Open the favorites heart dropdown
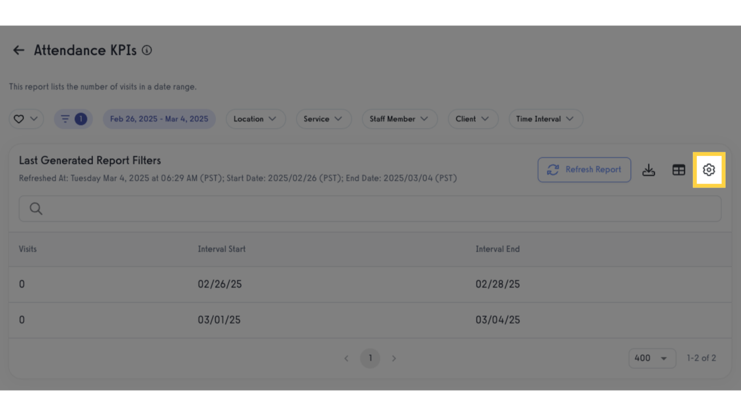The width and height of the screenshot is (741, 416). click(26, 119)
